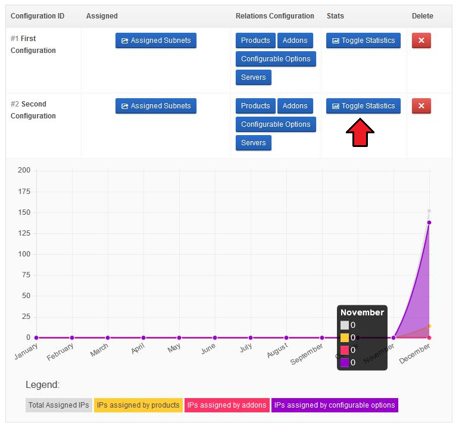Click Products button in First Configuration row
This screenshot has height=432, width=456.
(255, 40)
